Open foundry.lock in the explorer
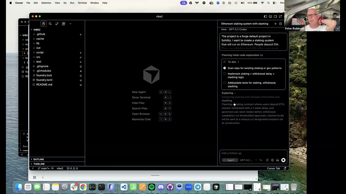The height and width of the screenshot is (194, 346). click(x=44, y=75)
